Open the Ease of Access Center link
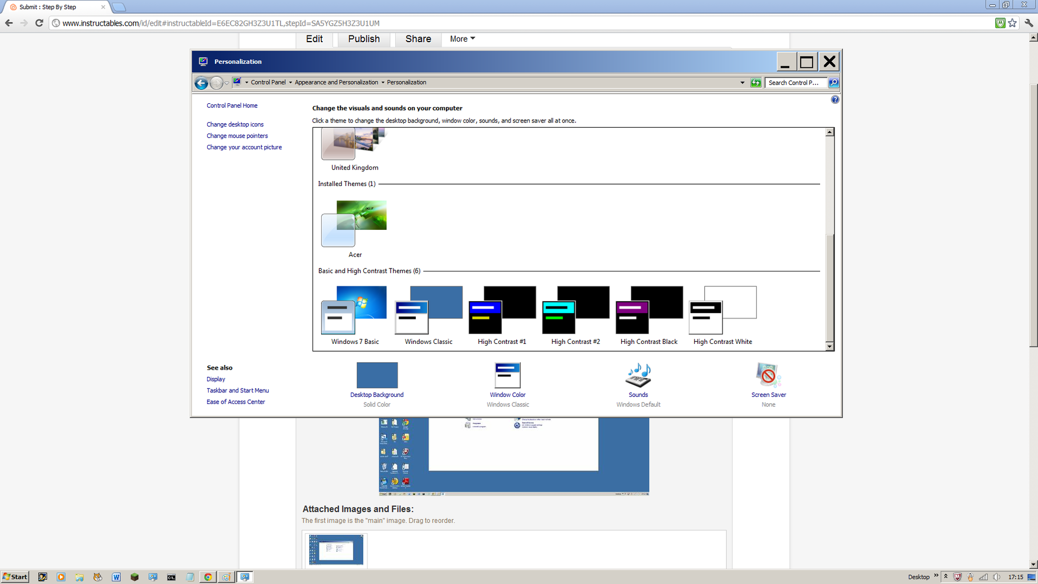The width and height of the screenshot is (1038, 584). click(x=235, y=401)
